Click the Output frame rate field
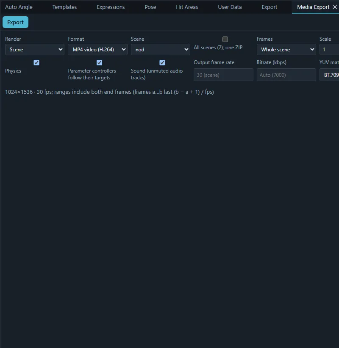339x348 pixels. (x=223, y=75)
